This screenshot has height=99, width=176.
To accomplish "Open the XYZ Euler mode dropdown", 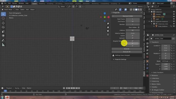I will tap(166, 61).
